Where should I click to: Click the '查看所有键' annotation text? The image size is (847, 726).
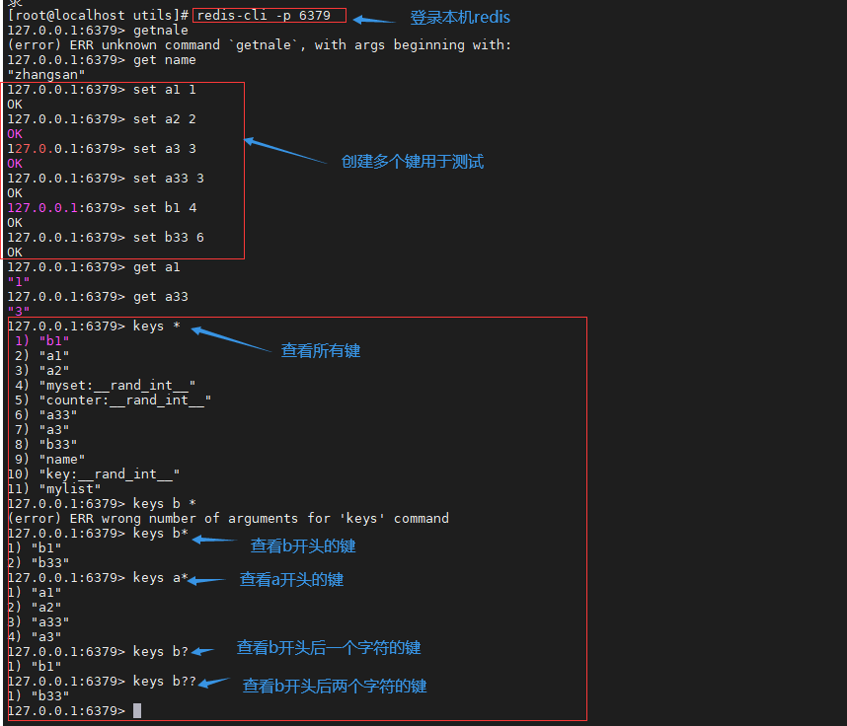pyautogui.click(x=320, y=351)
